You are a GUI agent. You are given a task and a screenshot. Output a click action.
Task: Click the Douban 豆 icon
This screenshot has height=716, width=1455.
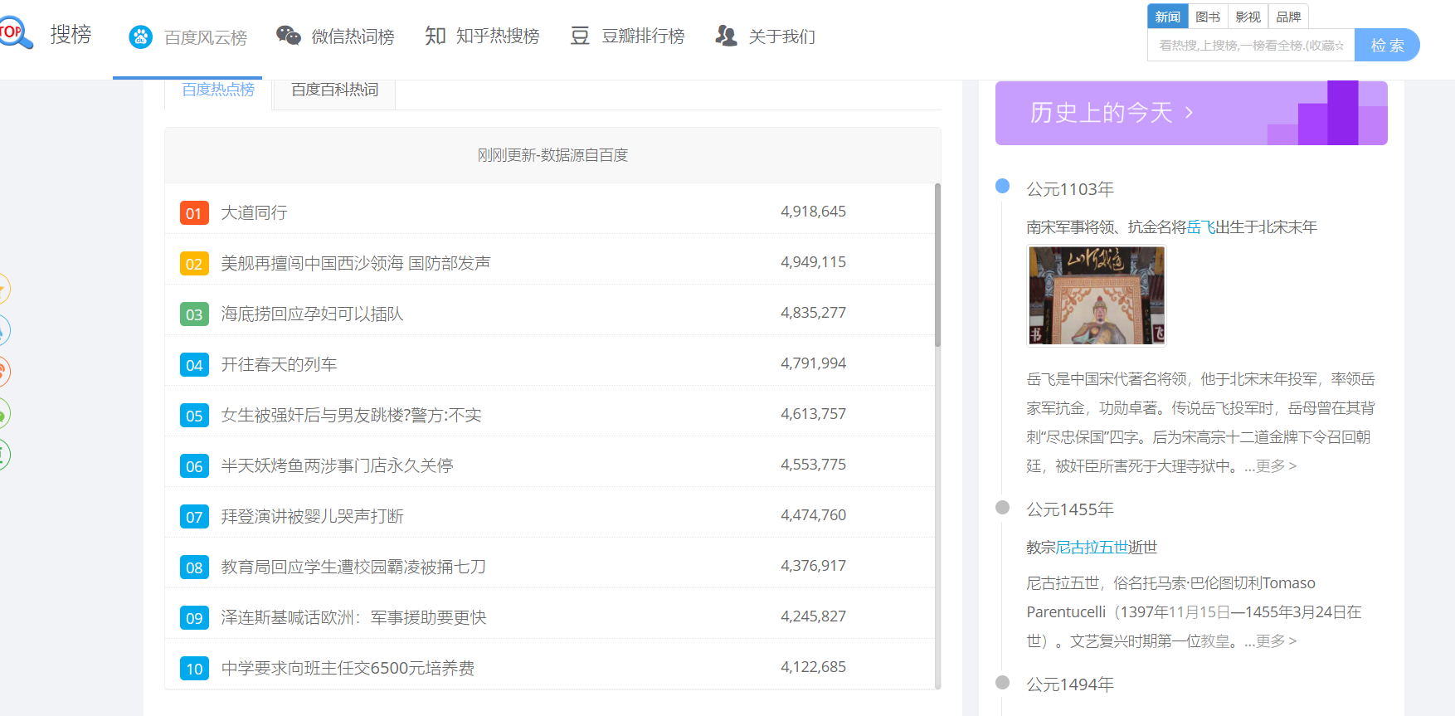coord(580,36)
